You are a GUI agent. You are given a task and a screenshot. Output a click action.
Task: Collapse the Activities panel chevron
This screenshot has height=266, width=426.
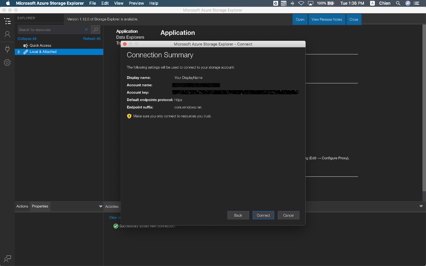point(101,206)
